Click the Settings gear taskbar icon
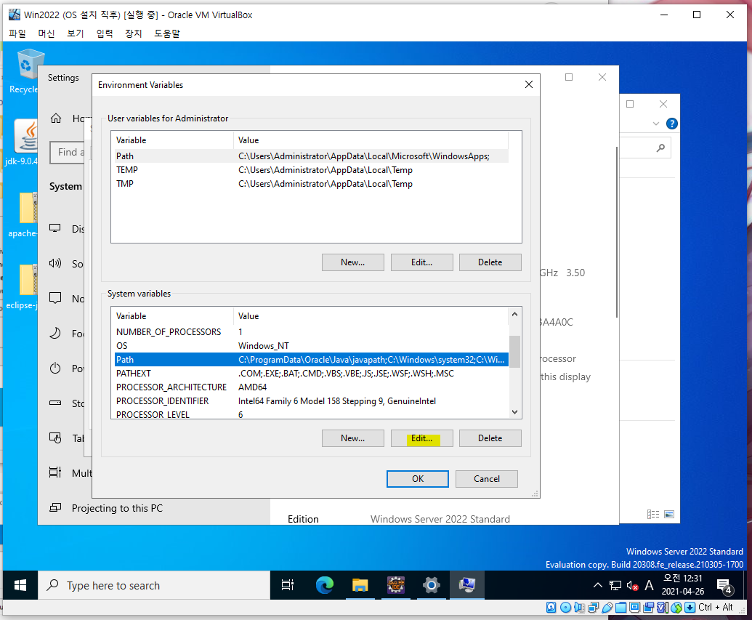The image size is (752, 620). [431, 585]
